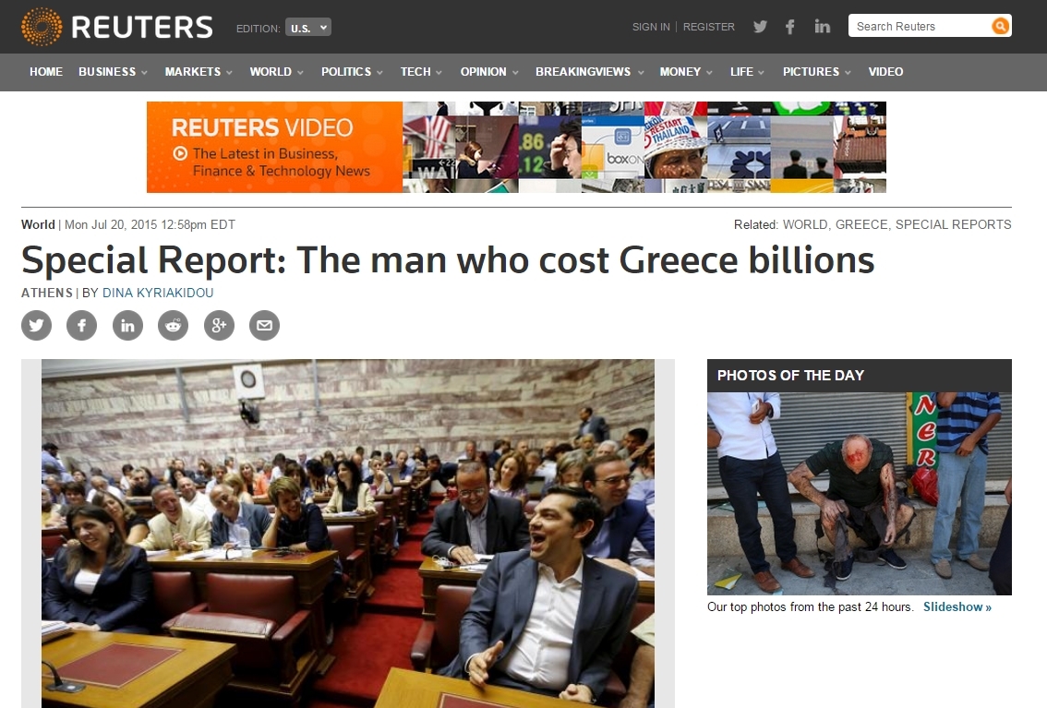
Task: Click the Search Reuters input field
Action: (x=920, y=26)
